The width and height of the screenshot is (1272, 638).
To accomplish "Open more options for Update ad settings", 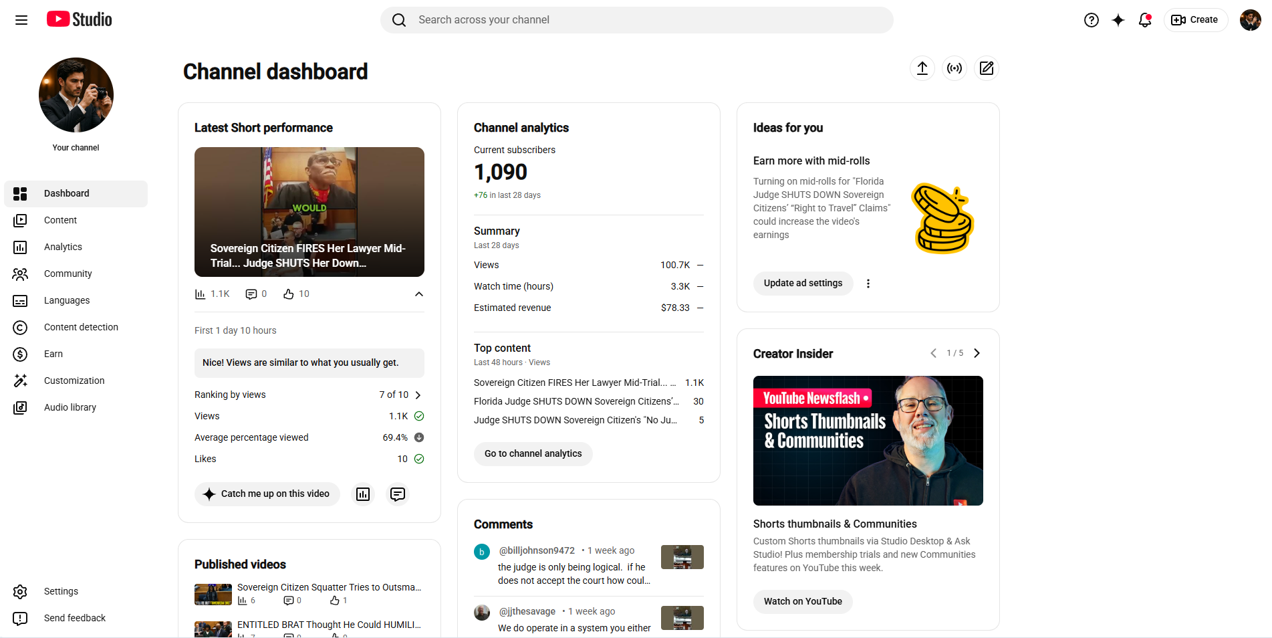I will 868,284.
